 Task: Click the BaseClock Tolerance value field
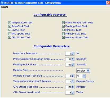pyautogui.click(x=69, y=54)
